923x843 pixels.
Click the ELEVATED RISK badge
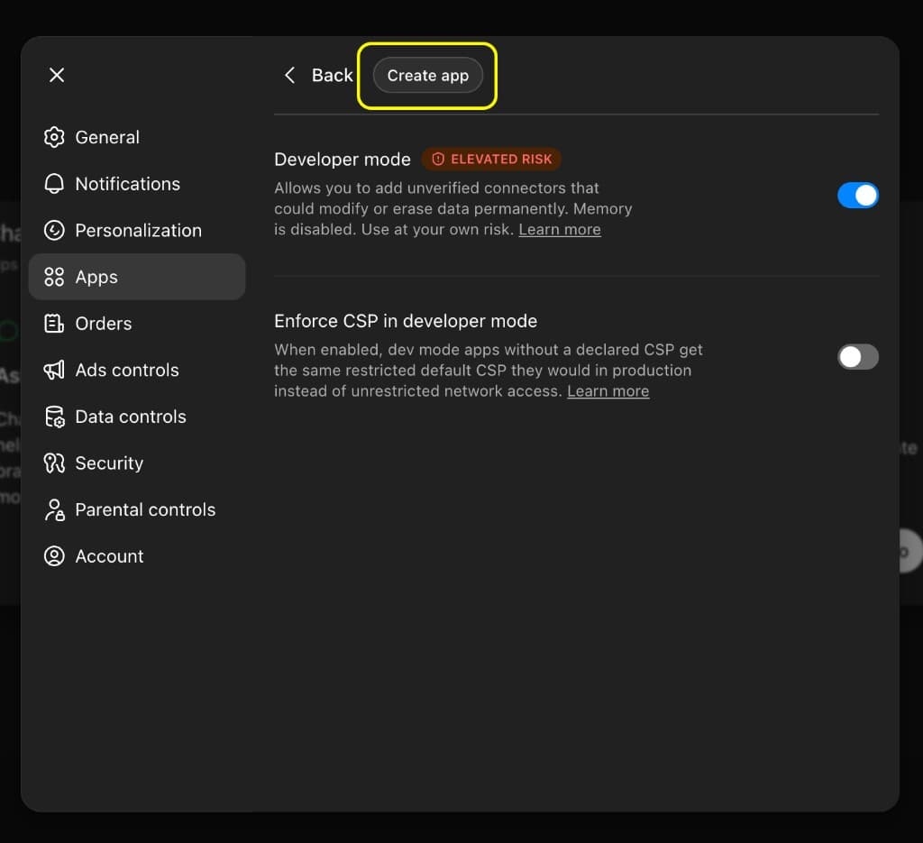coord(491,159)
